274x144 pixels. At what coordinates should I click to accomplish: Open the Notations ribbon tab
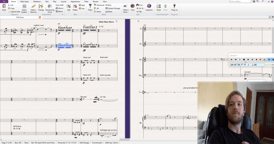[37, 2]
